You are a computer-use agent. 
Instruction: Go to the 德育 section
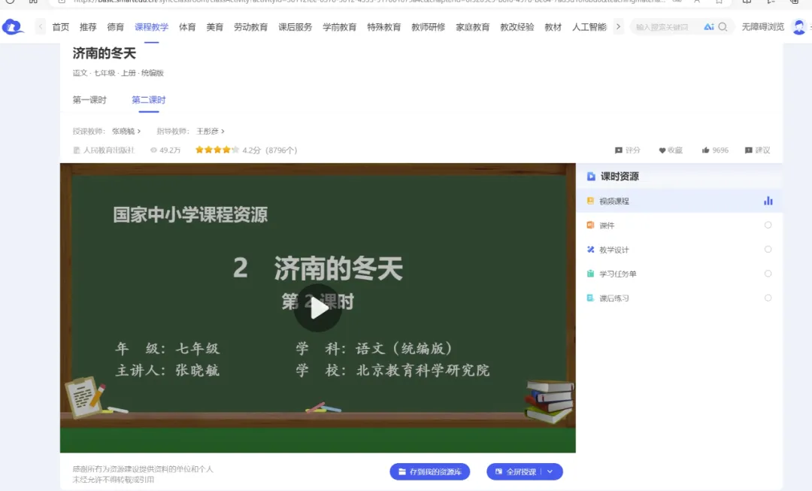(x=116, y=27)
